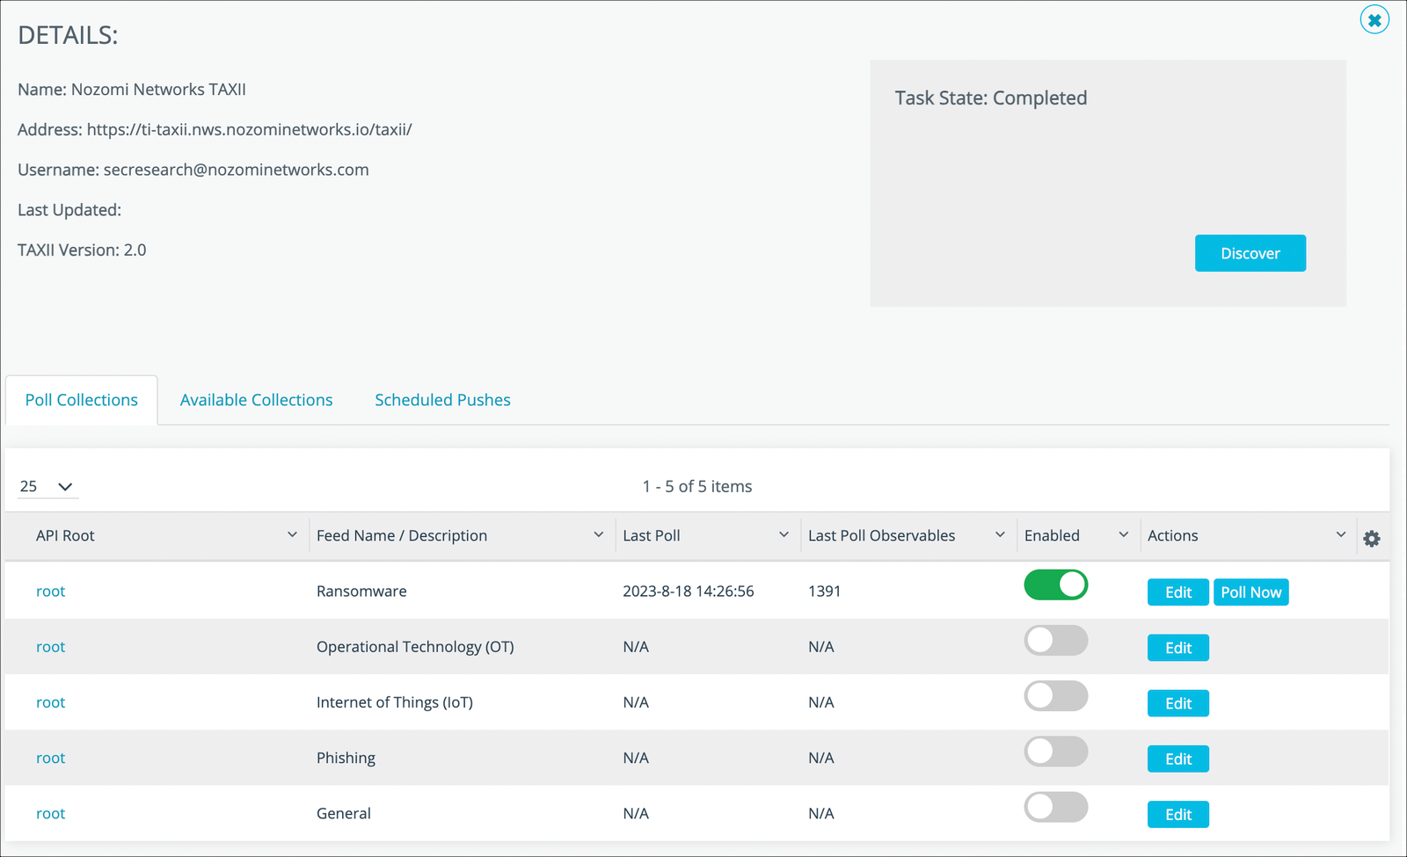Edit the Operational Technology (OT) collection
Image resolution: width=1407 pixels, height=857 pixels.
(x=1178, y=648)
